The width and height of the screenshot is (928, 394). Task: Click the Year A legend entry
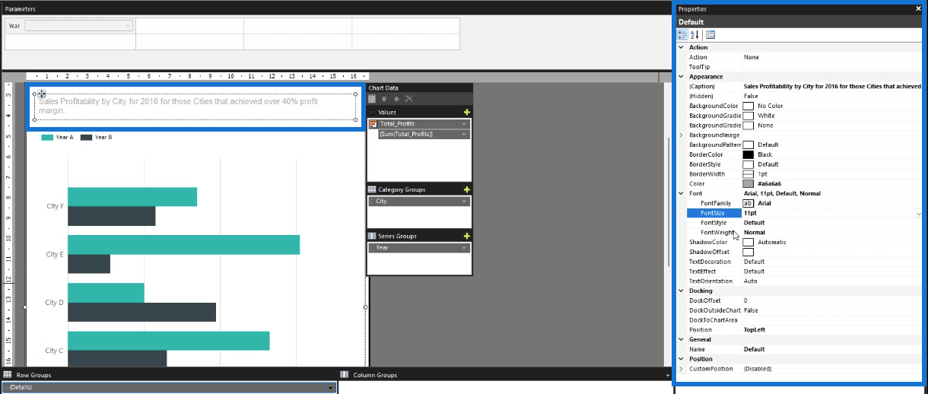57,138
